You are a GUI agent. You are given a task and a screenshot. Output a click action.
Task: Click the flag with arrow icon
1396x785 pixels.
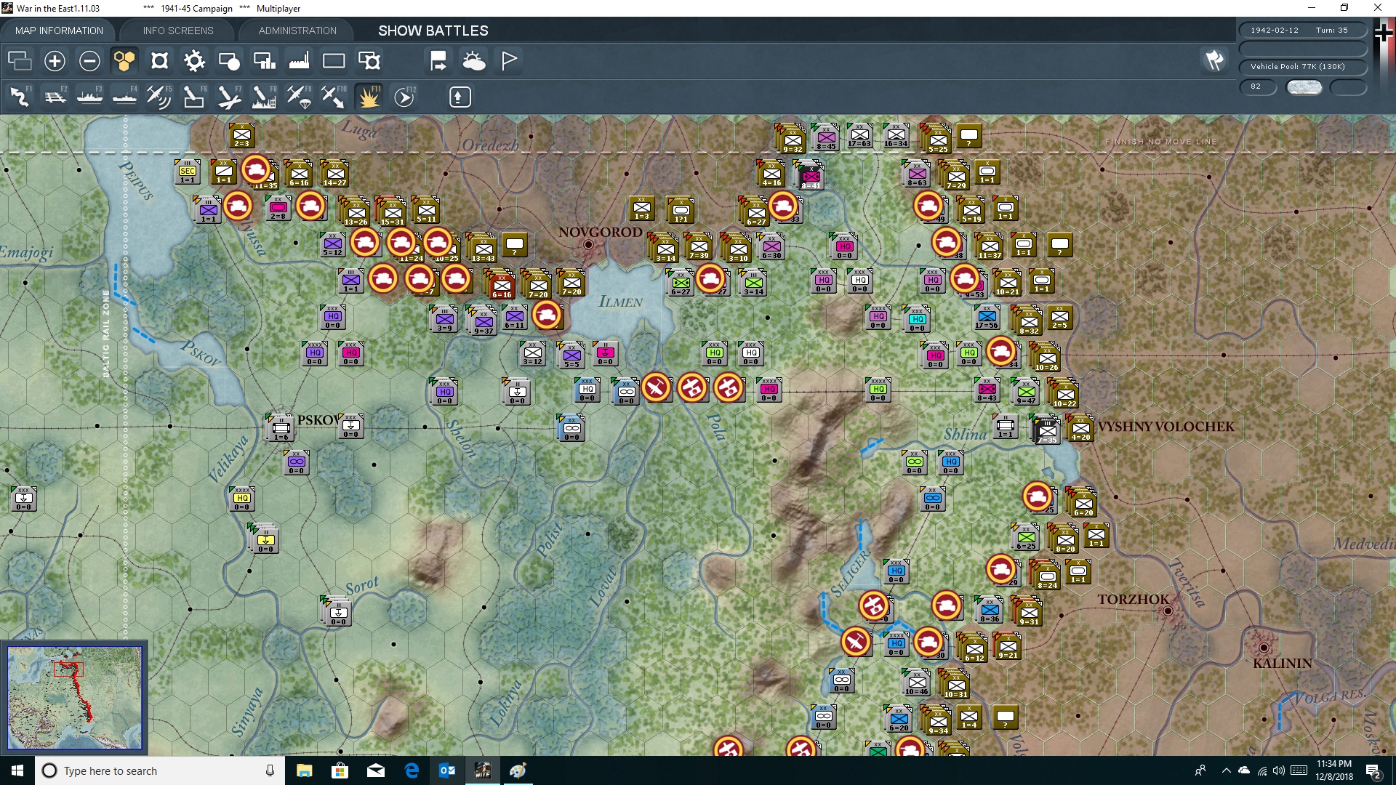[x=438, y=61]
